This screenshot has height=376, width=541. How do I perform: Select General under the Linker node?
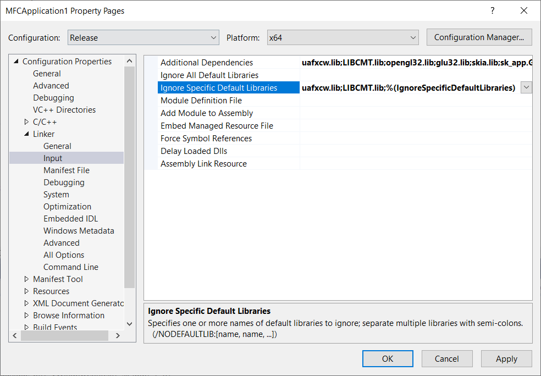point(57,146)
